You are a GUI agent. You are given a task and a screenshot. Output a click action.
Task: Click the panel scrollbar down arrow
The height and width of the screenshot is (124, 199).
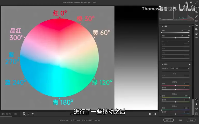coord(193,115)
